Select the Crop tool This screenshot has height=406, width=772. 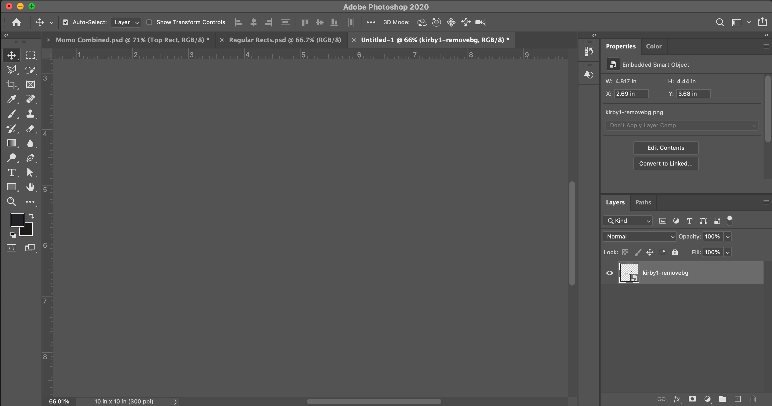coord(11,85)
